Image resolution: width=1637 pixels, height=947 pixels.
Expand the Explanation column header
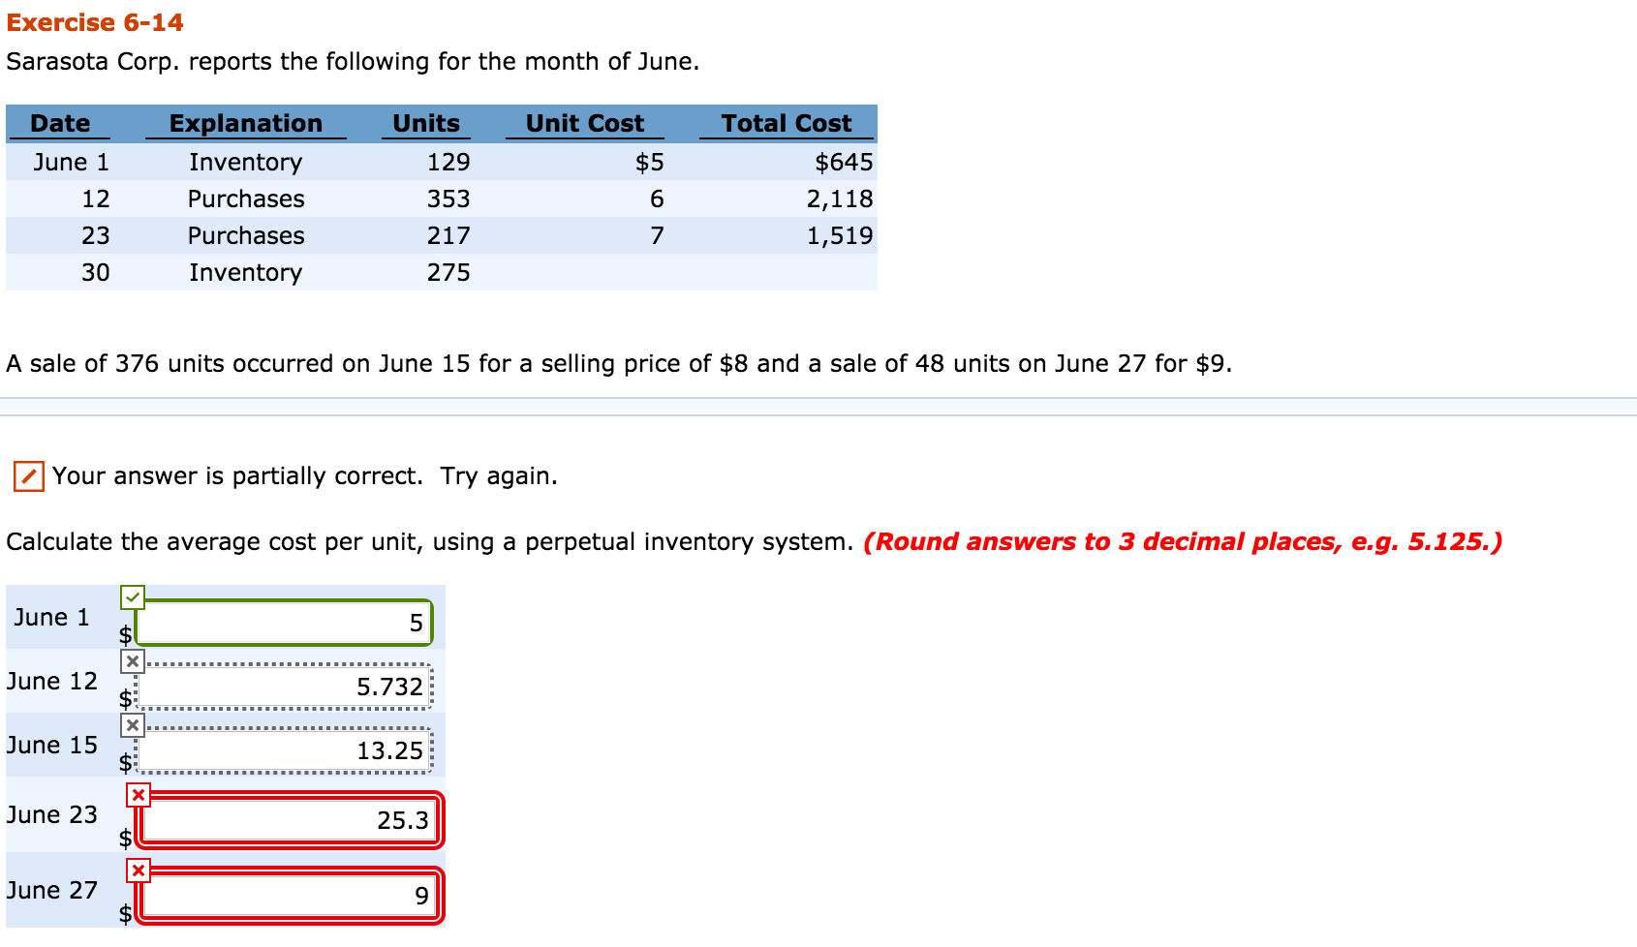point(246,123)
